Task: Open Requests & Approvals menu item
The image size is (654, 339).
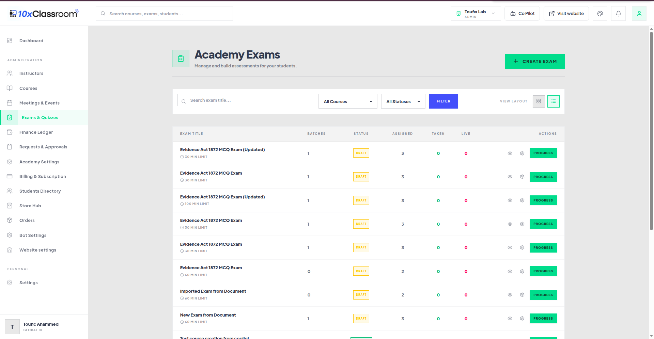Action: (x=43, y=147)
